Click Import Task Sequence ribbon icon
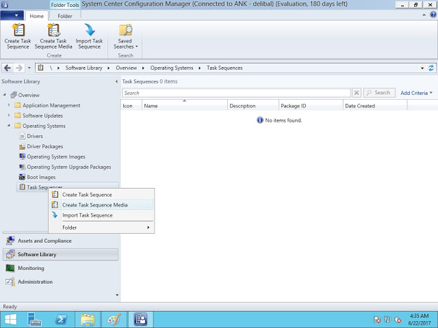The image size is (438, 328). click(x=89, y=36)
